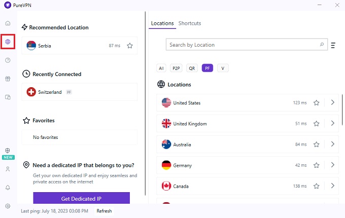Favorite Australia with the star

(317, 144)
